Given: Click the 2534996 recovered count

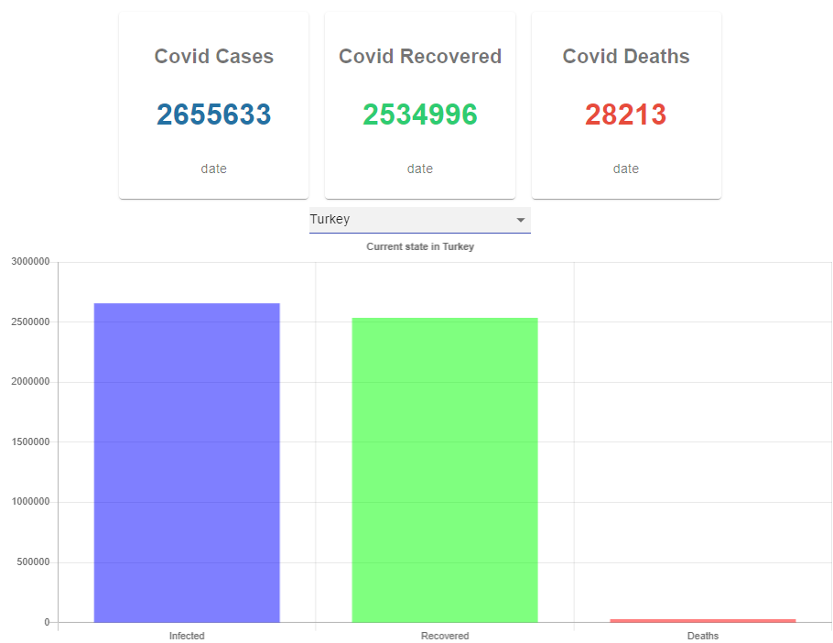Looking at the screenshot, I should (x=419, y=114).
